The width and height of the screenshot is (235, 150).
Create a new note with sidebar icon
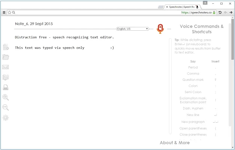[x=6, y=47]
